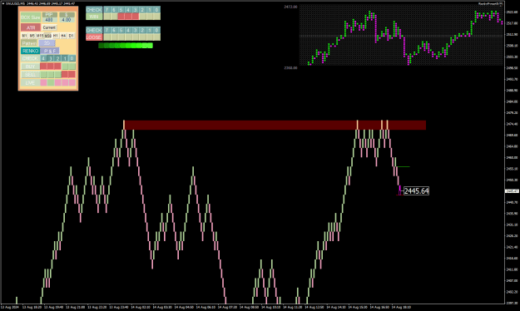Click the pink LIVE cell under column 4
Viewport: 520px width, 311px height.
coord(43,82)
